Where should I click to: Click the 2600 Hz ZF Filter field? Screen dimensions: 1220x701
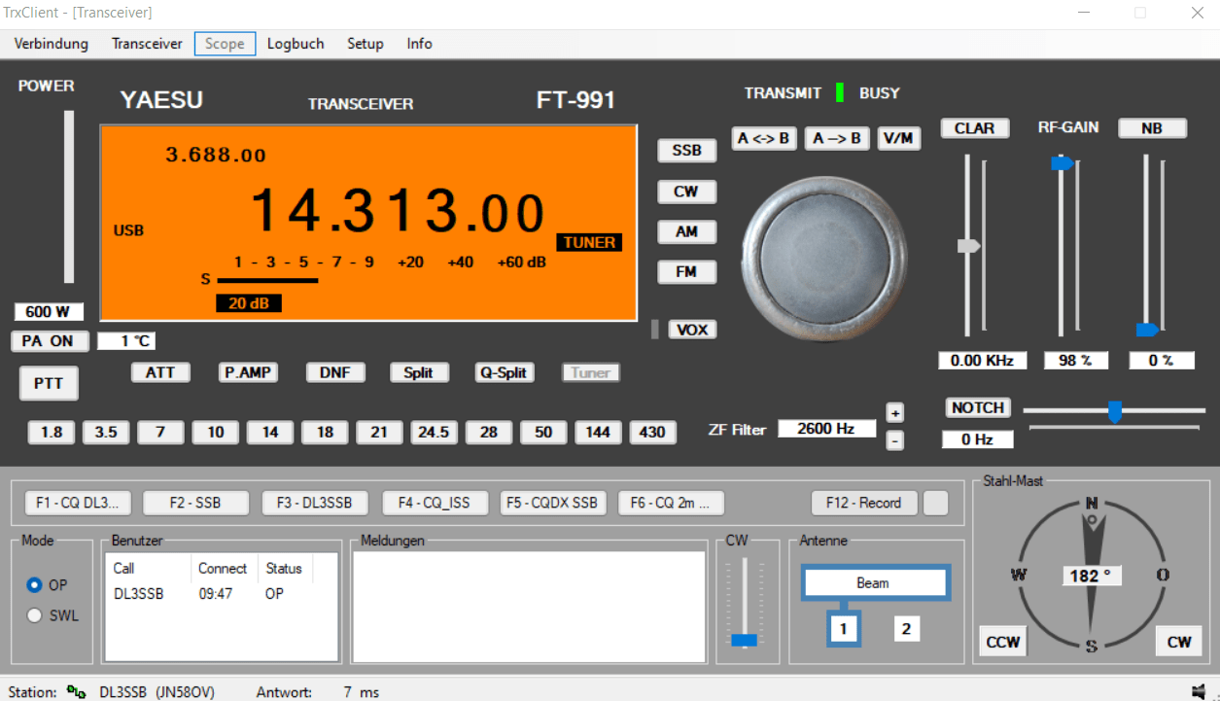click(826, 429)
